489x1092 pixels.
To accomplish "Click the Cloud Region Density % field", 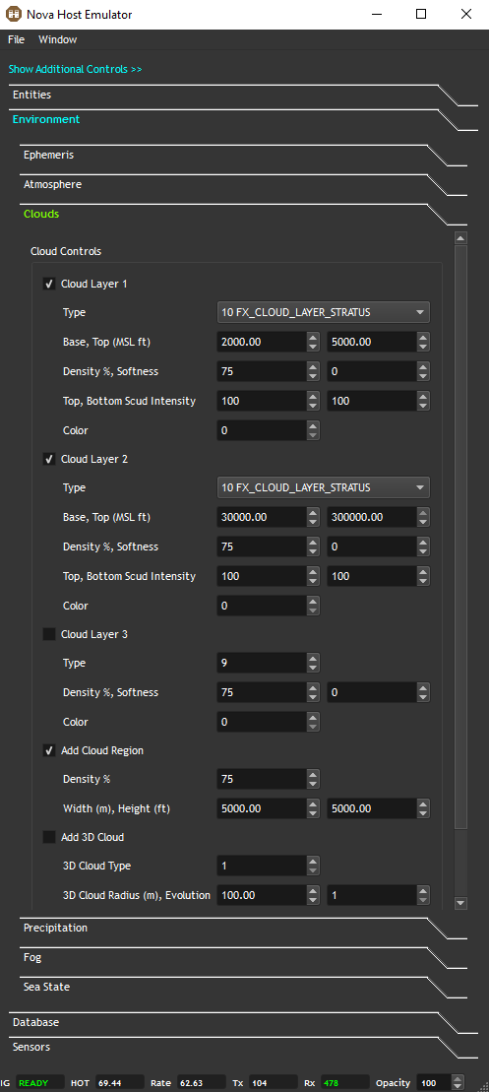I will tap(262, 779).
